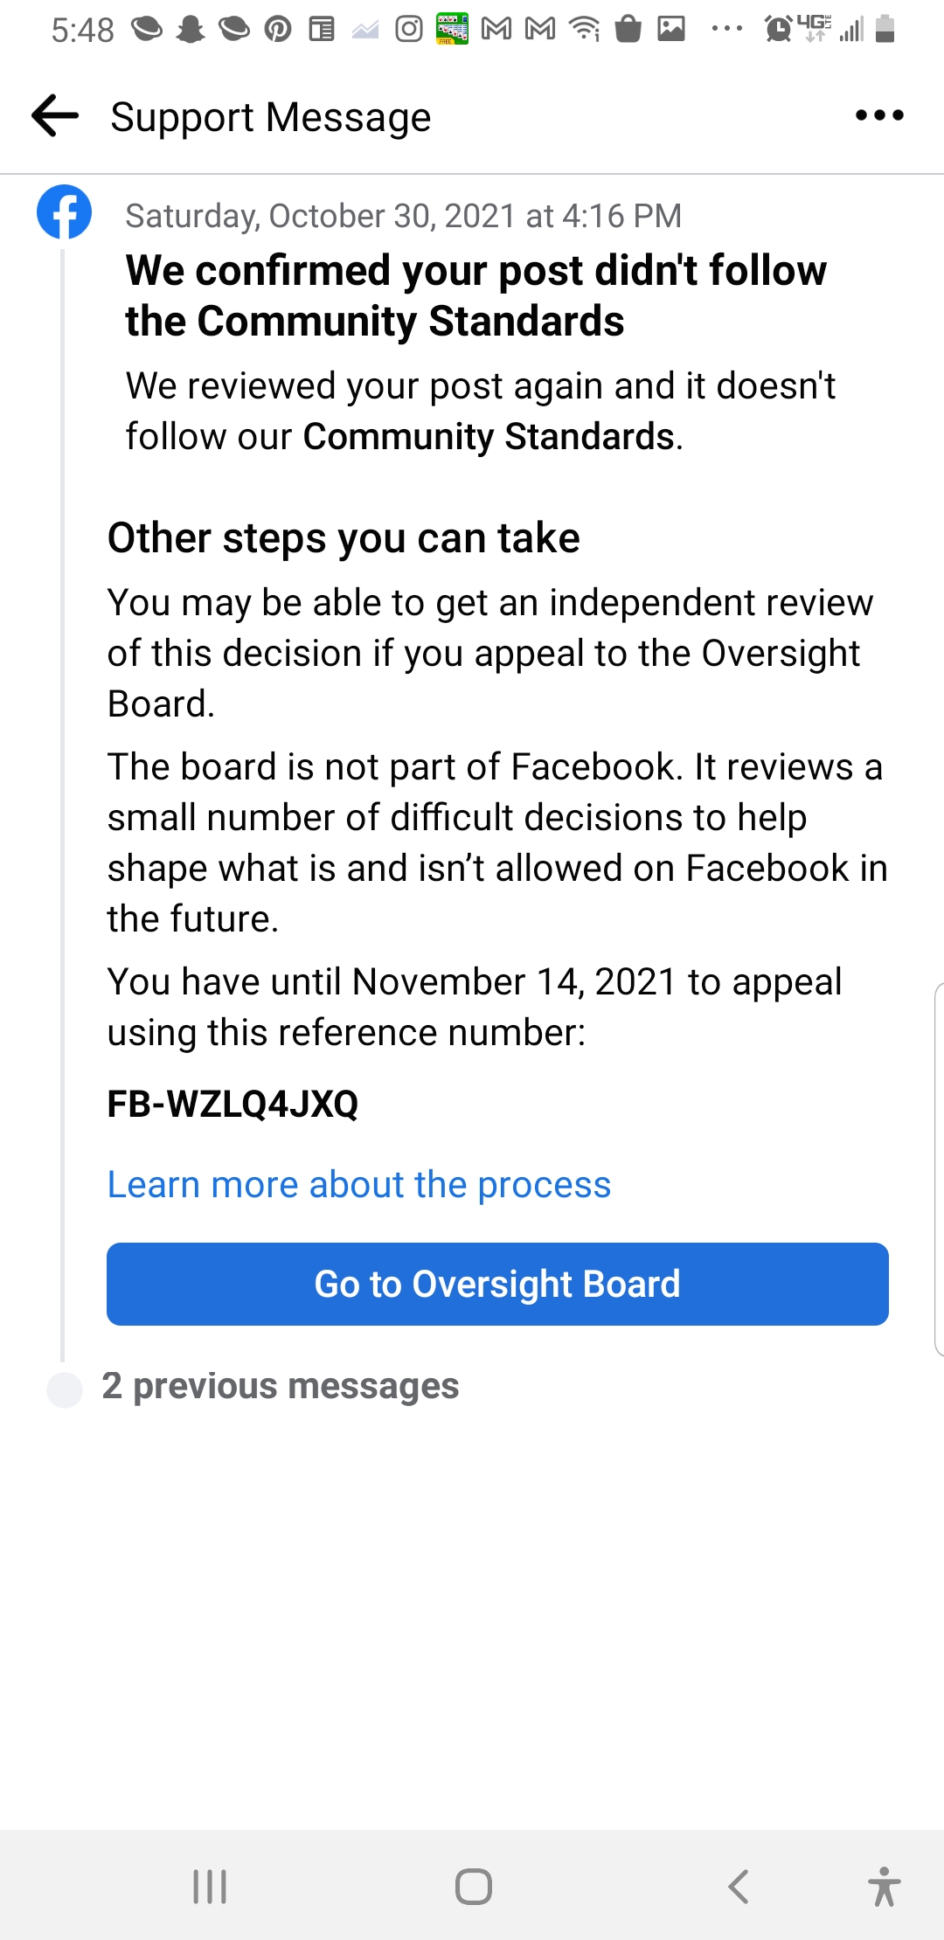Tap the Snapchat ghost notification icon
This screenshot has height=1940, width=944.
(x=191, y=30)
